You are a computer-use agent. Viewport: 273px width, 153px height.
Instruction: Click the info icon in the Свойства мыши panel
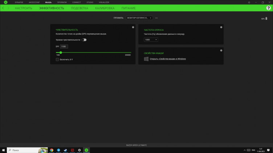click(221, 50)
